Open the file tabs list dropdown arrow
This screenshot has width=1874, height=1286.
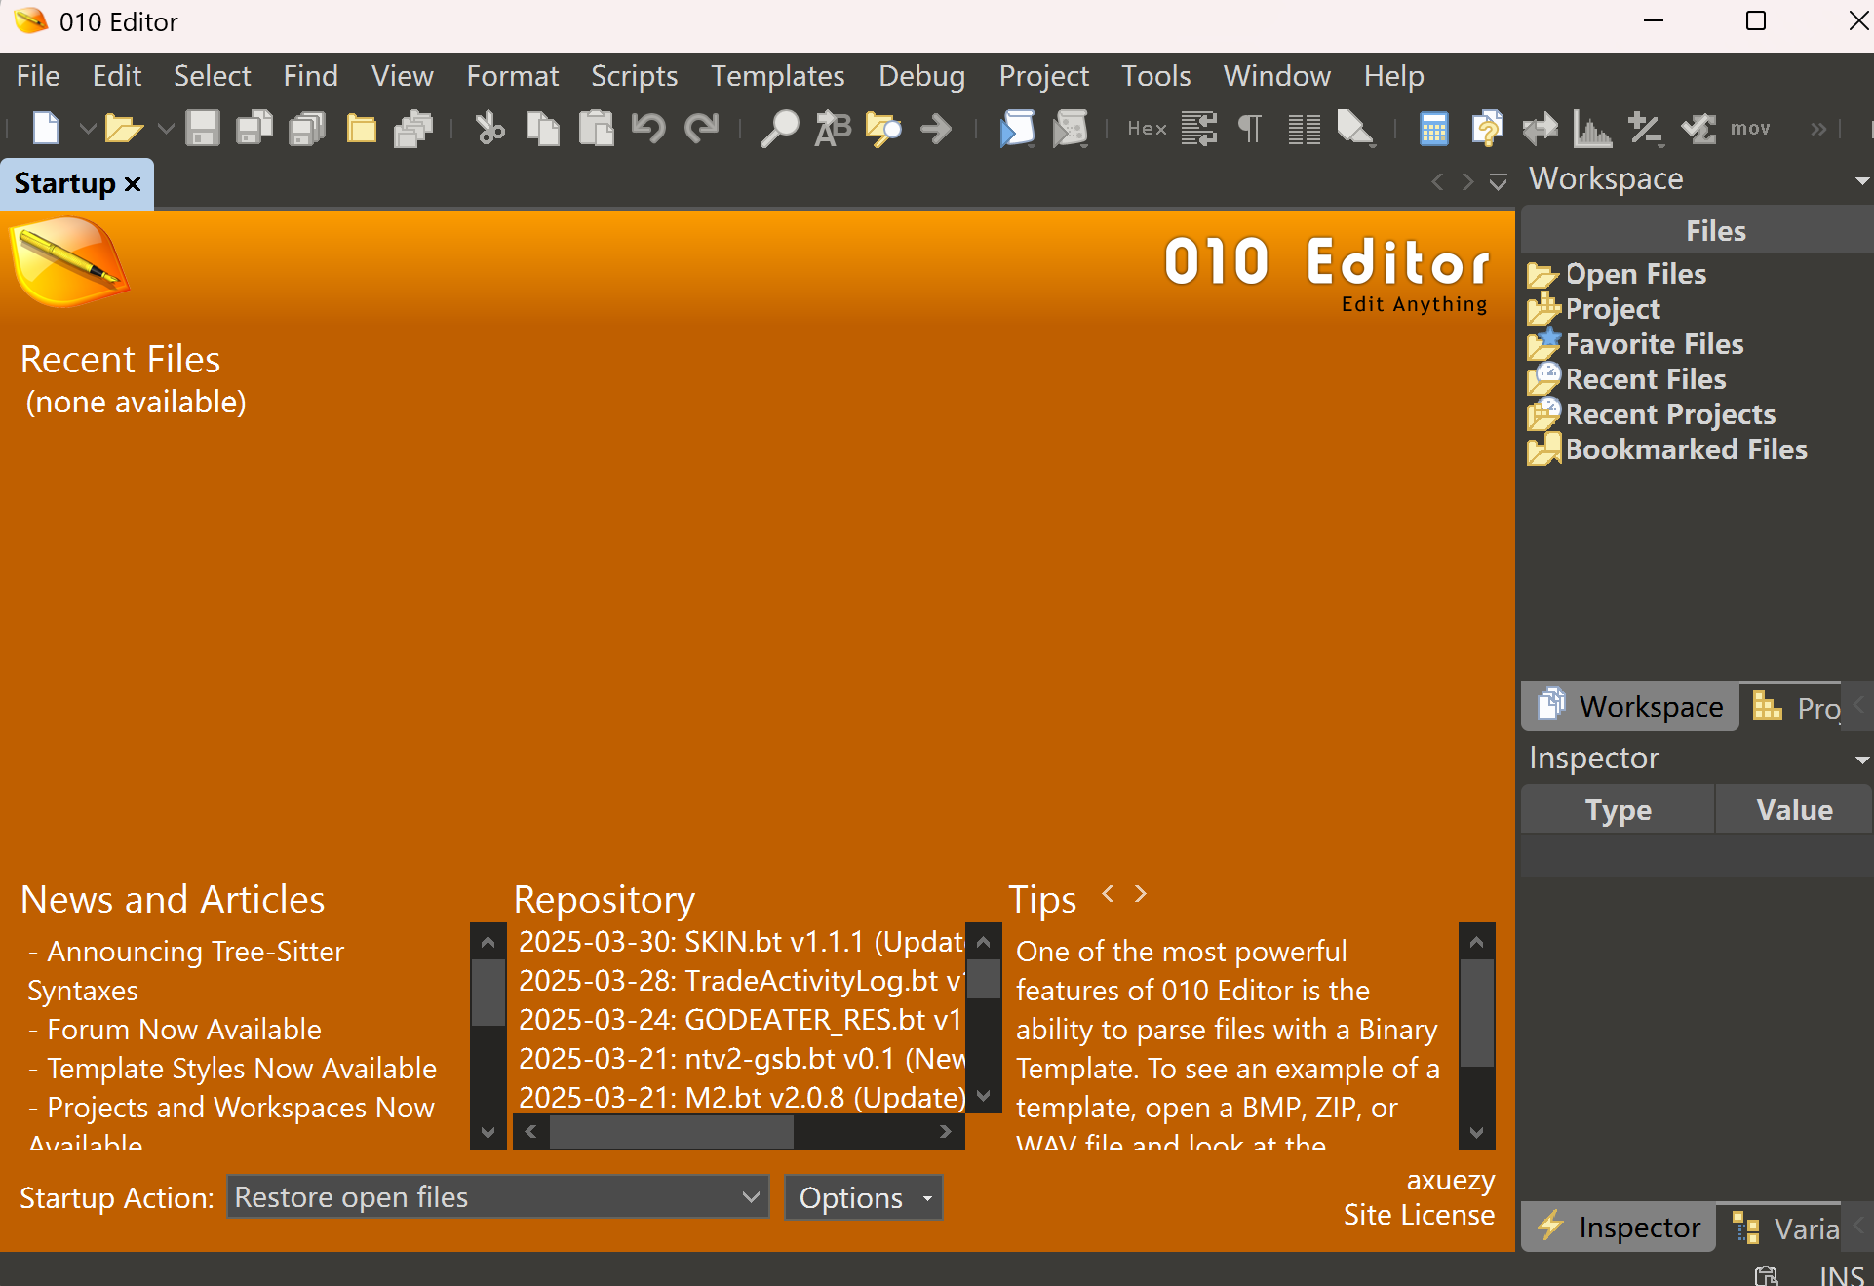(1499, 181)
